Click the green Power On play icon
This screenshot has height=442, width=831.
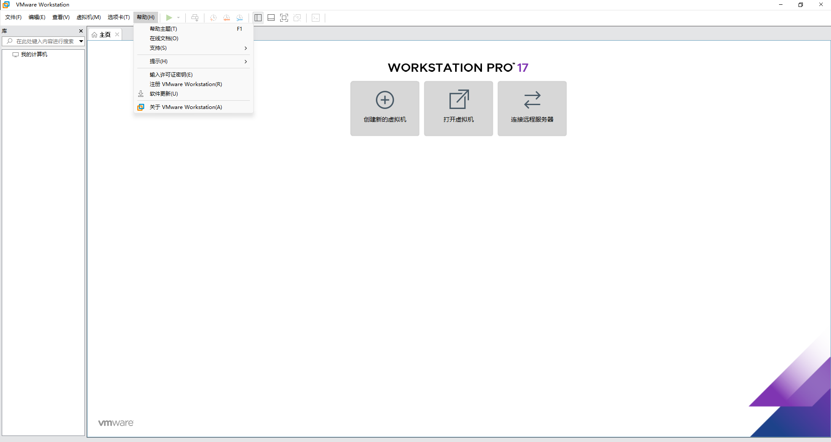[x=169, y=18]
